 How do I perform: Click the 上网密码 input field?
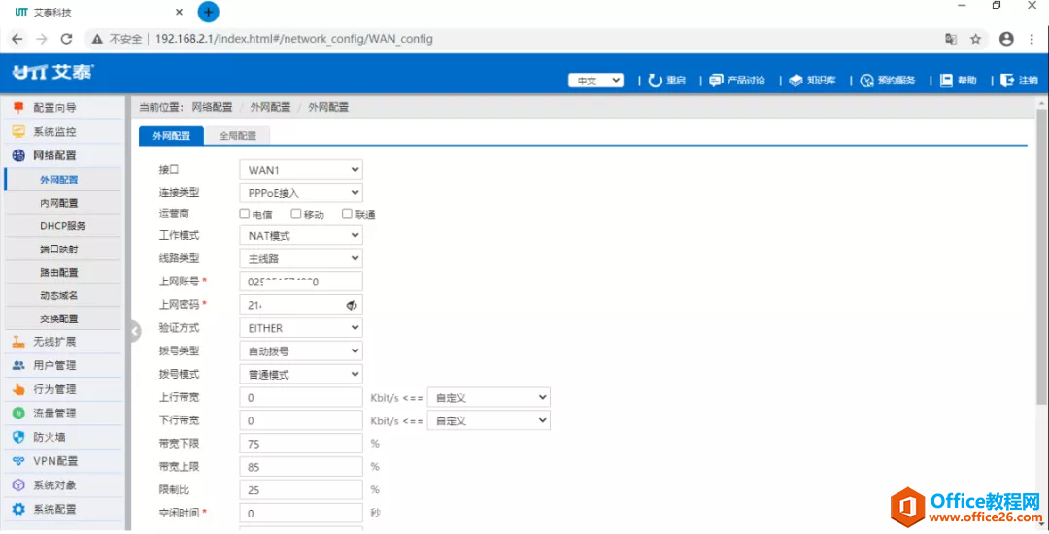click(301, 305)
